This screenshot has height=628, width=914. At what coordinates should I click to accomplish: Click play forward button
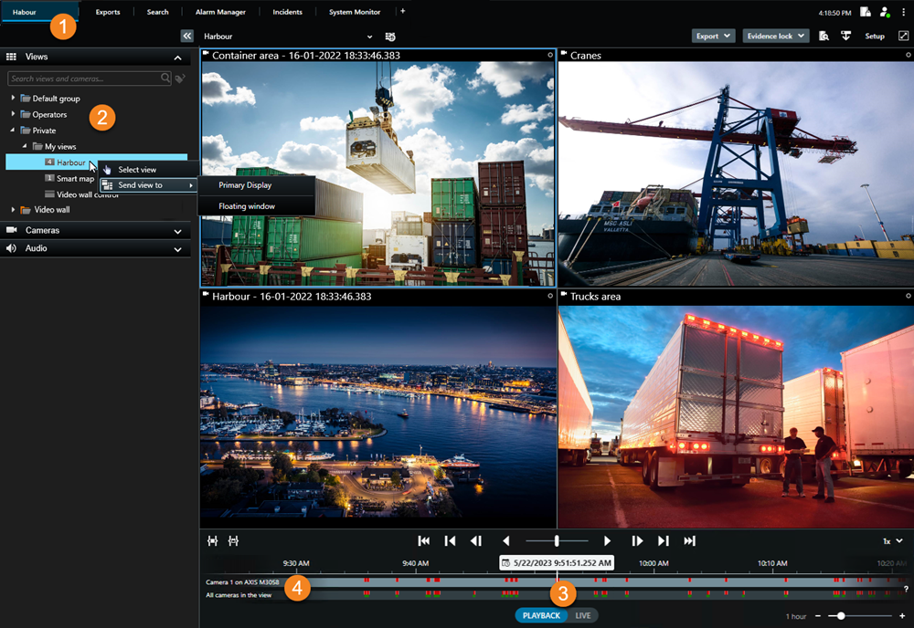(607, 540)
